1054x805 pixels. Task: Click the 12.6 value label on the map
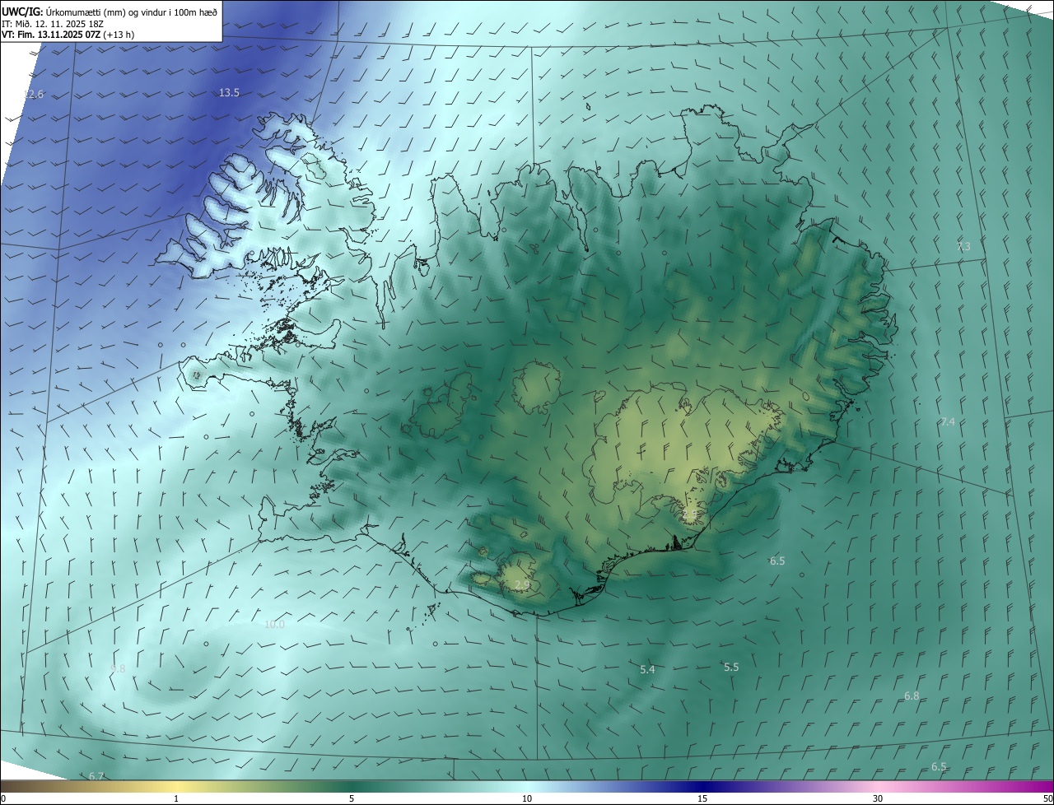[x=33, y=95]
